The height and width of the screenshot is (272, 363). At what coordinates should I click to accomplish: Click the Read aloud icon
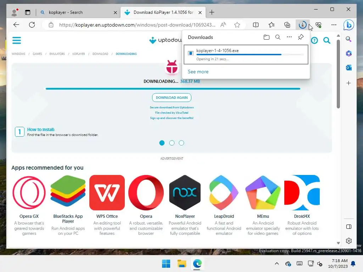pyautogui.click(x=223, y=25)
